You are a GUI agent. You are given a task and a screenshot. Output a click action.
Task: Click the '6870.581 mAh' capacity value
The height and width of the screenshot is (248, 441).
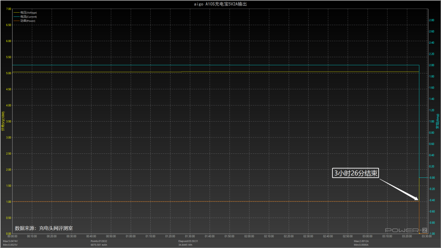[x=99, y=245]
